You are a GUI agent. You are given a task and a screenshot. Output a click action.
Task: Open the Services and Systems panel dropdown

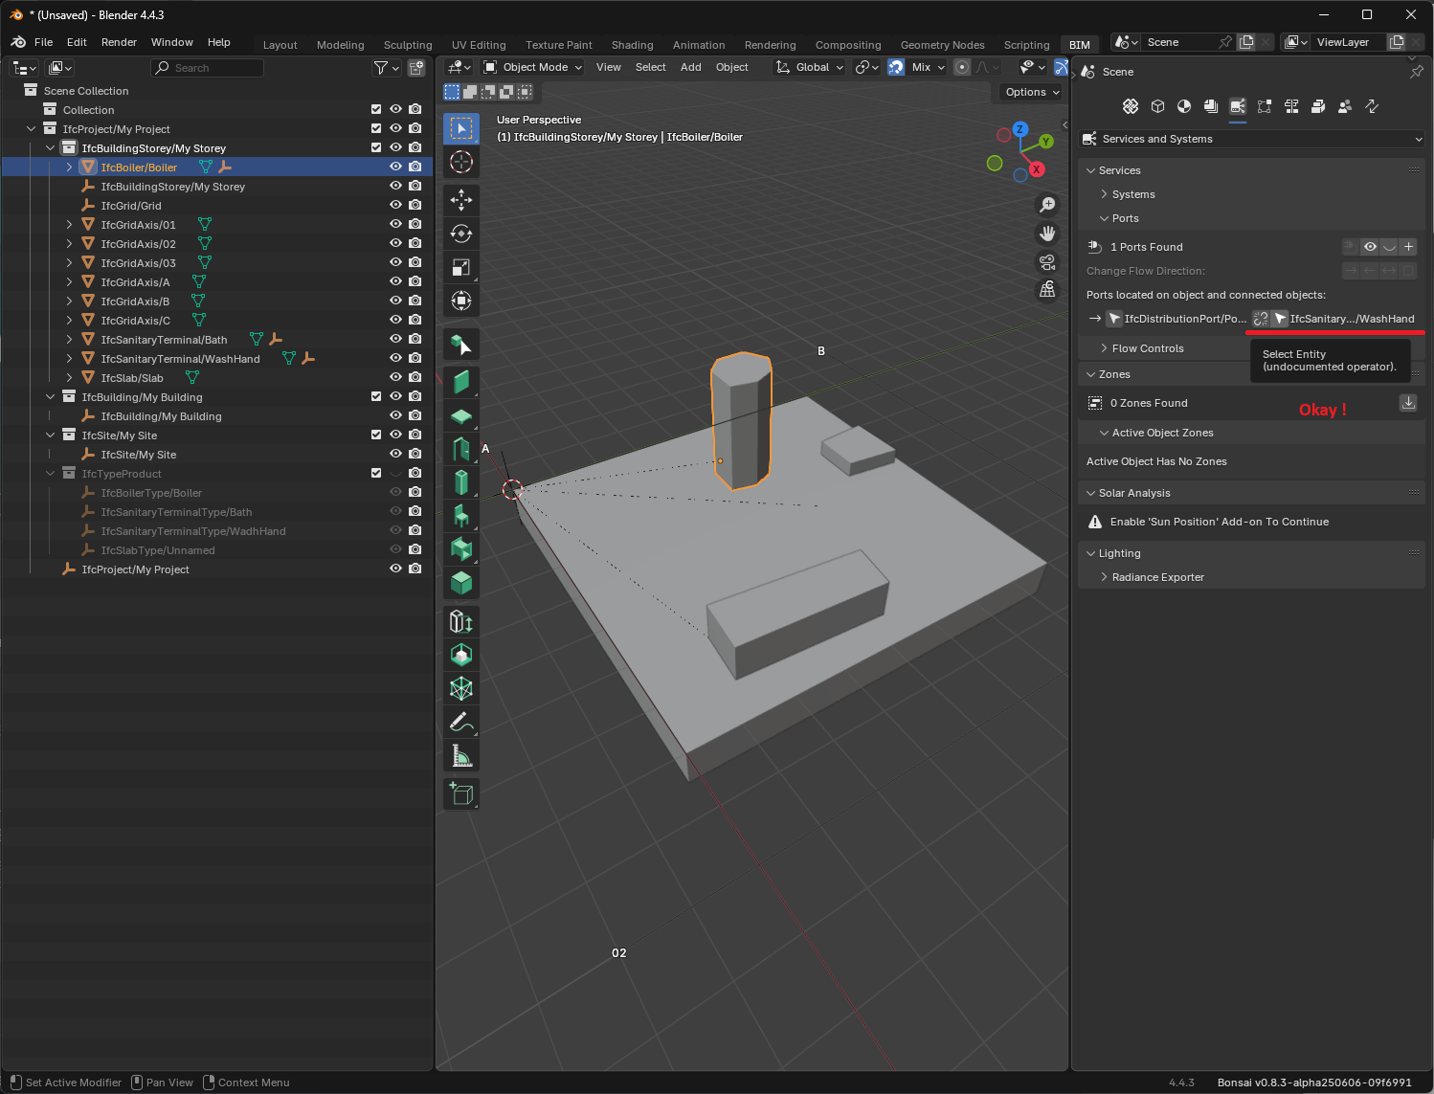pyautogui.click(x=1252, y=139)
